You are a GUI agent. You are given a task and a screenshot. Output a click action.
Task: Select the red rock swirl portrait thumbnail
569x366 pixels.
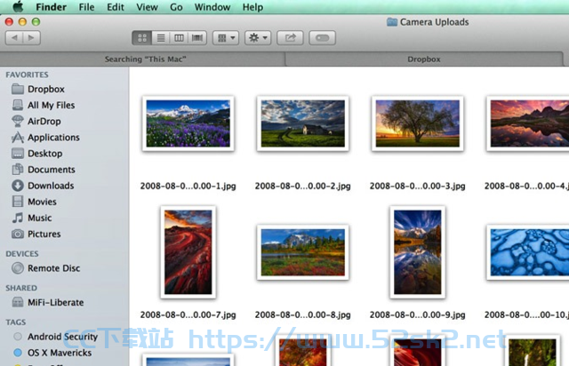click(x=188, y=252)
